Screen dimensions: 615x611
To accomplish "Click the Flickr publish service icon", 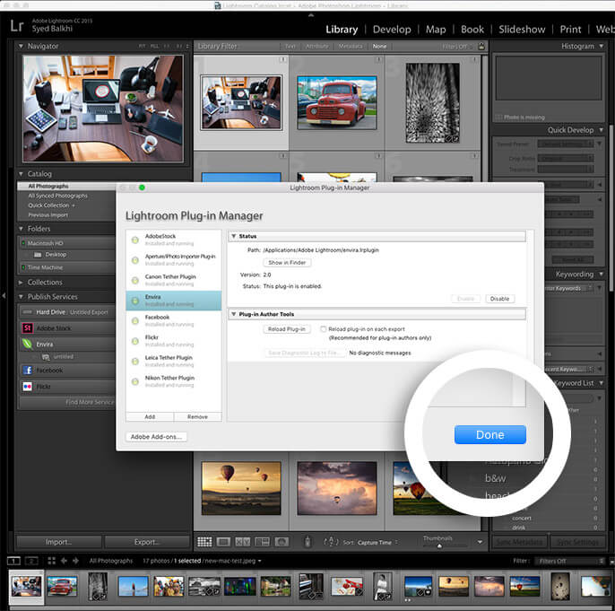I will click(27, 387).
